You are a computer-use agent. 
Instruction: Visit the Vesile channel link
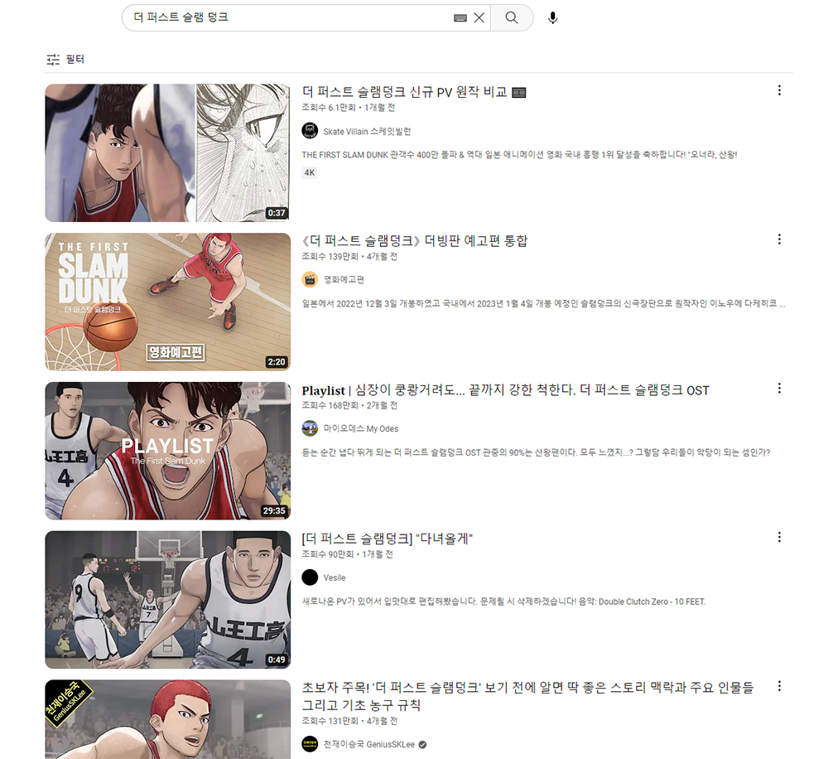pos(335,578)
